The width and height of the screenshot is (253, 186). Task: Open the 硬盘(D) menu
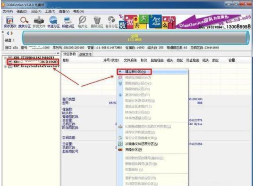22,11
